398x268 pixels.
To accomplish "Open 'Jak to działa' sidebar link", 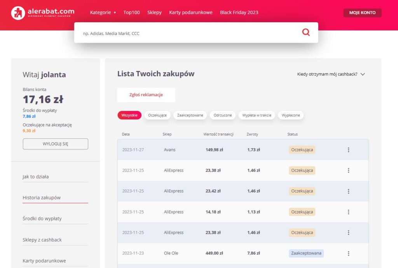I will (x=35, y=177).
